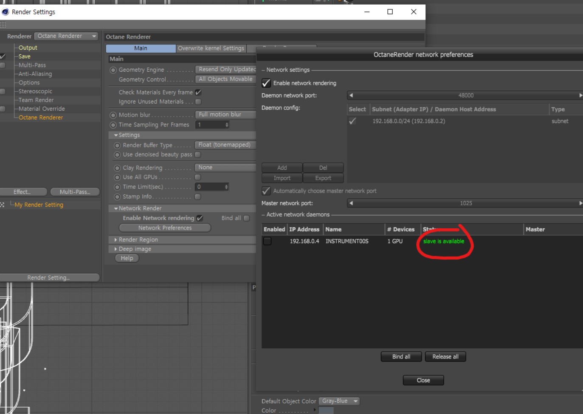The width and height of the screenshot is (583, 414).
Task: Click the Multi-Pass... button
Action: coord(75,192)
